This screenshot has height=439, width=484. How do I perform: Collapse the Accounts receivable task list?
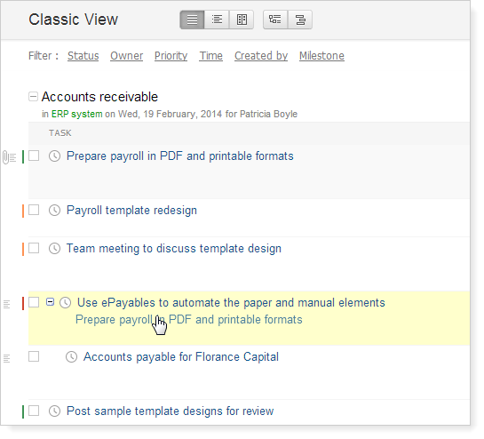pyautogui.click(x=33, y=96)
